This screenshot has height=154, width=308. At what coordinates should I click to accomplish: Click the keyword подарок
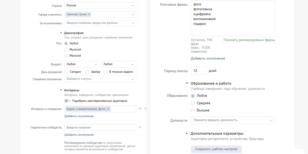[x=200, y=24]
